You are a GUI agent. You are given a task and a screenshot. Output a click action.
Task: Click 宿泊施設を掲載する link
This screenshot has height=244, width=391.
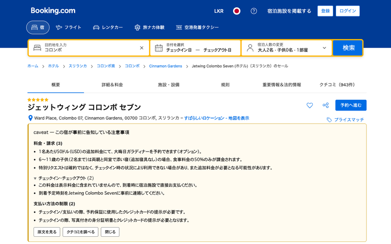click(289, 11)
